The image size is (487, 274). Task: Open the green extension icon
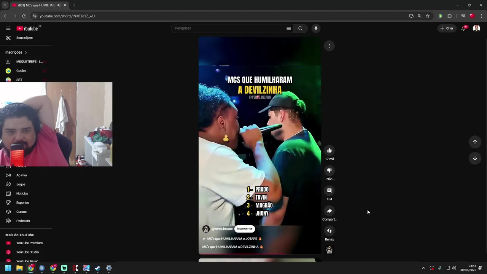pos(440,16)
